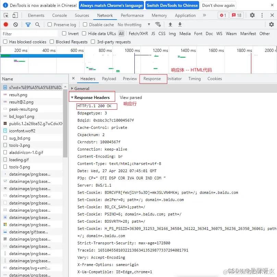The width and height of the screenshot is (277, 277).
Task: Filter requests by Img type
Action: click(172, 33)
